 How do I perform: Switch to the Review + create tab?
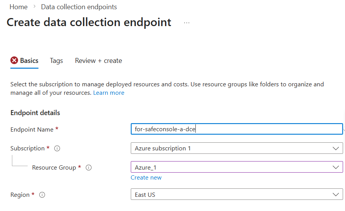[x=98, y=61]
